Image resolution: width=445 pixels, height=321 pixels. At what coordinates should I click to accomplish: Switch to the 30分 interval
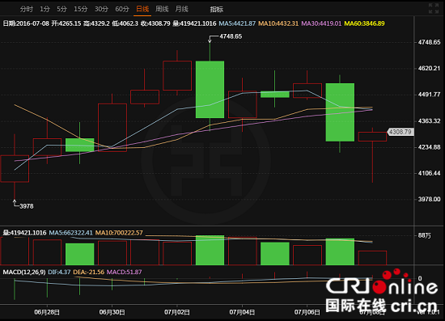tap(101, 9)
